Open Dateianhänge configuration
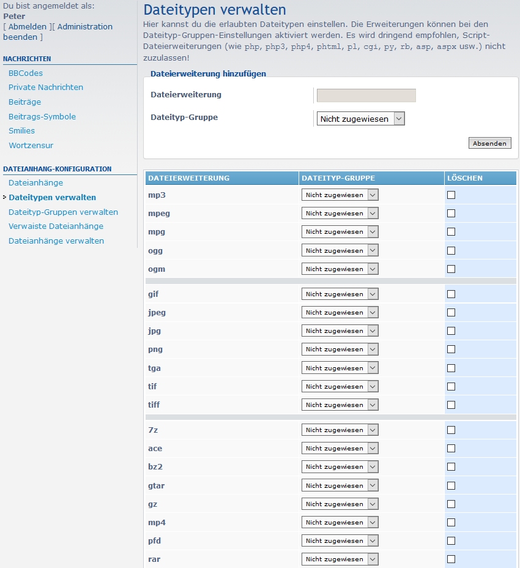The width and height of the screenshot is (520, 568). click(x=36, y=182)
